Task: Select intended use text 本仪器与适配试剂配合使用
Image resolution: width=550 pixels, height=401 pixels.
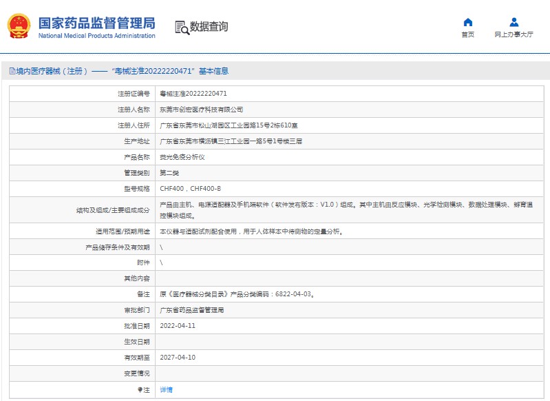Action: click(251, 232)
